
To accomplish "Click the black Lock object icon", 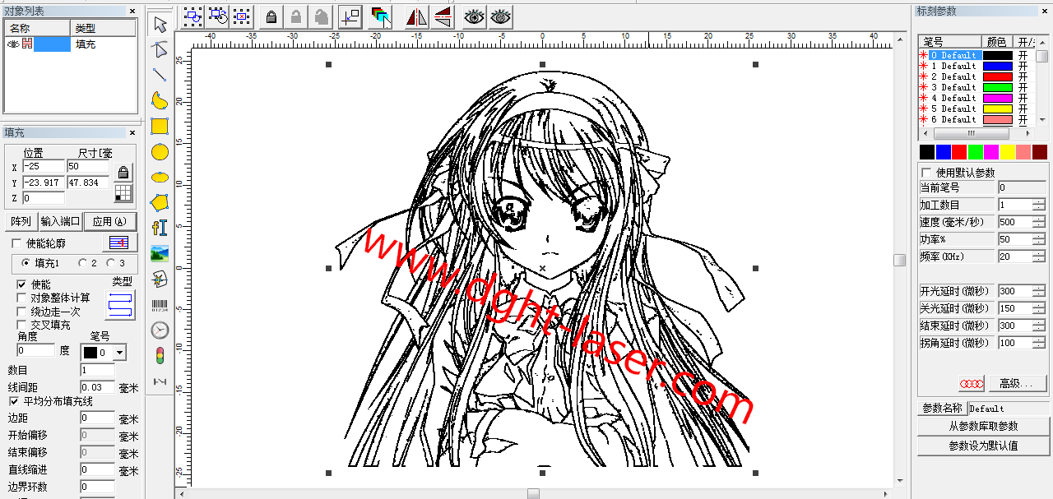I will [271, 16].
